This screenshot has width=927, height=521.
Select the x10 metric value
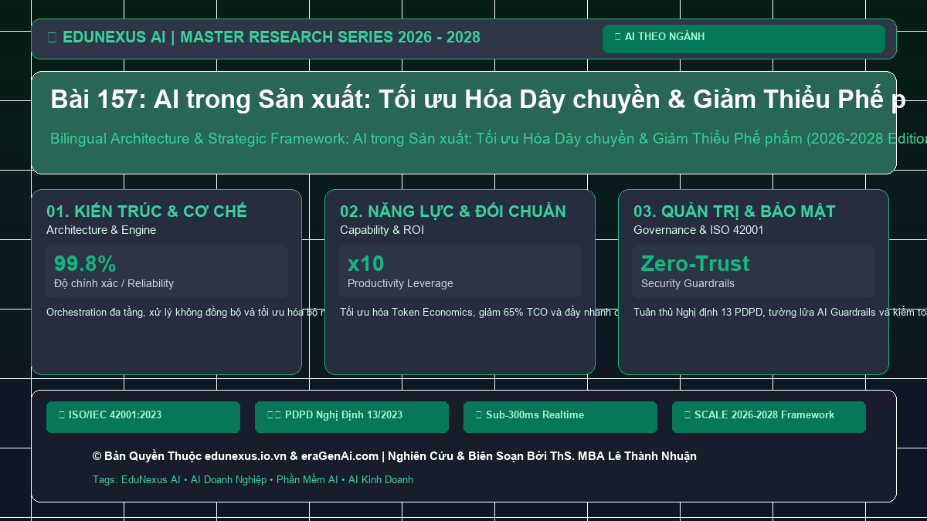pos(365,264)
